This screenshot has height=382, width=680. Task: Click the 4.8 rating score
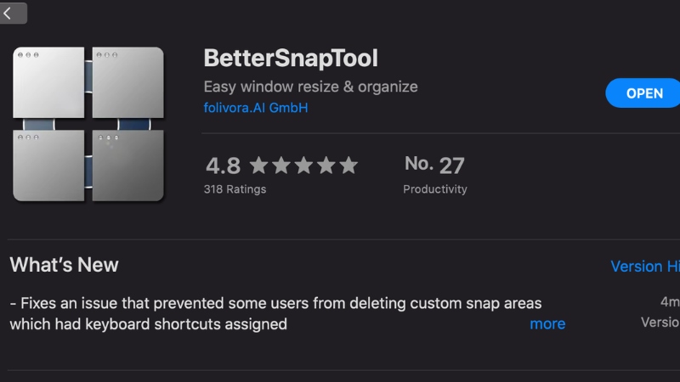click(223, 165)
